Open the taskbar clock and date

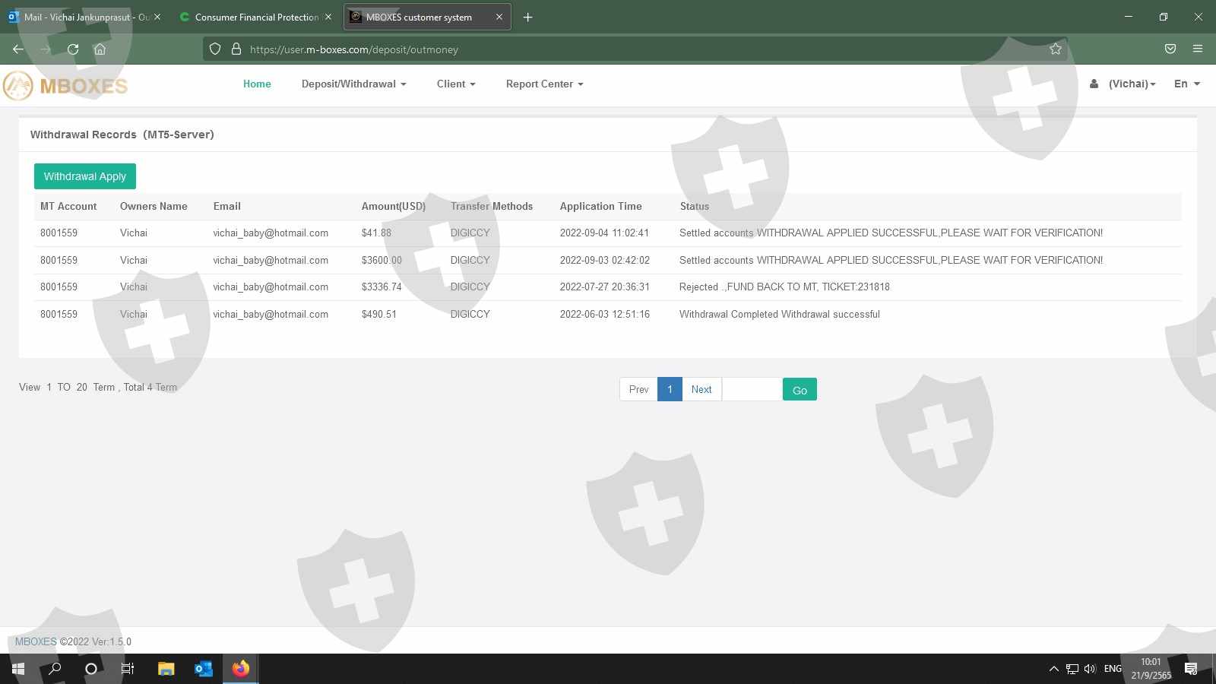pos(1151,669)
